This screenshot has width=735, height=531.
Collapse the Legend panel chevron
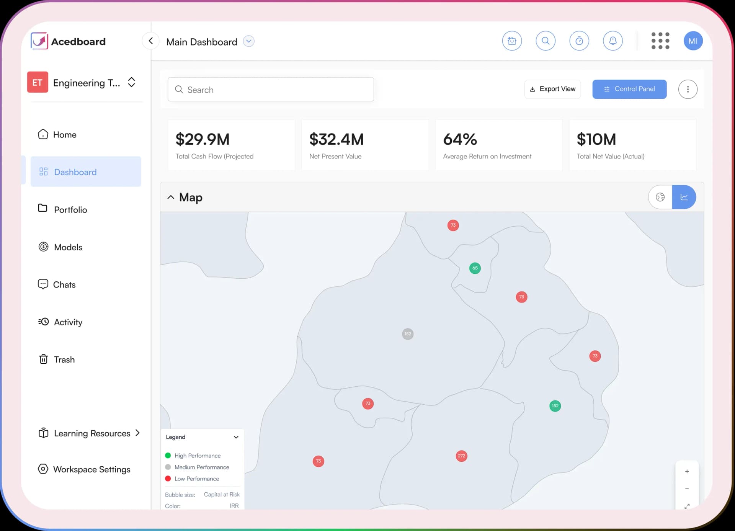[x=236, y=437]
